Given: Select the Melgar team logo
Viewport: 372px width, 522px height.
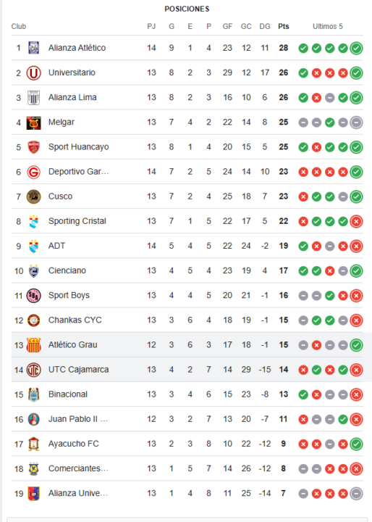Looking at the screenshot, I should click(33, 123).
